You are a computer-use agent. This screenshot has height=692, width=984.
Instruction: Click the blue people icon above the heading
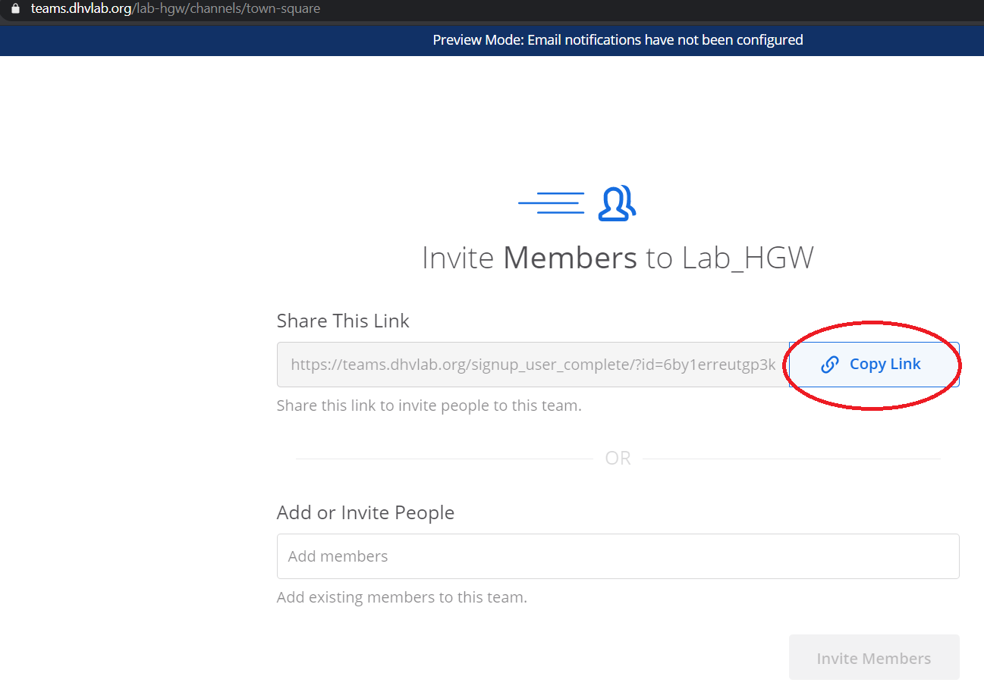point(616,203)
